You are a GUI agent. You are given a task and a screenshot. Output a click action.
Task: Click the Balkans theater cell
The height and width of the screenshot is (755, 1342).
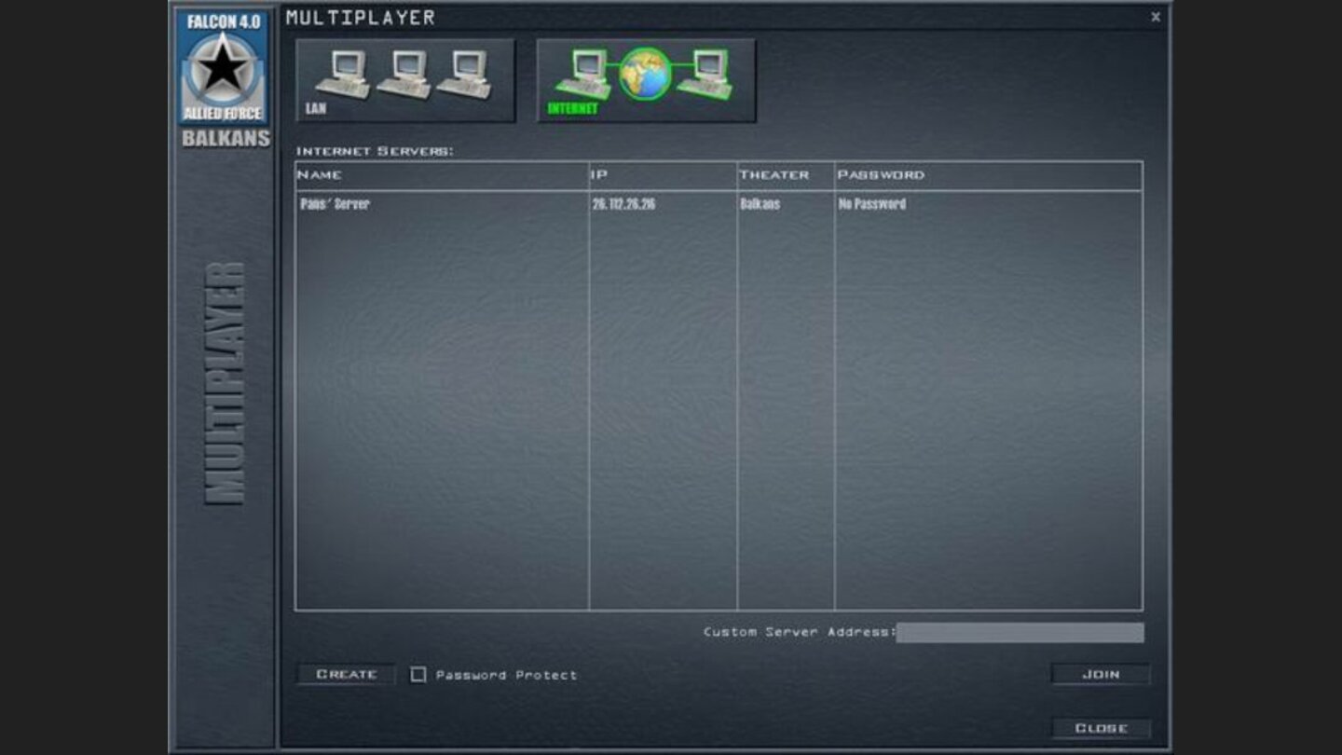coord(760,204)
